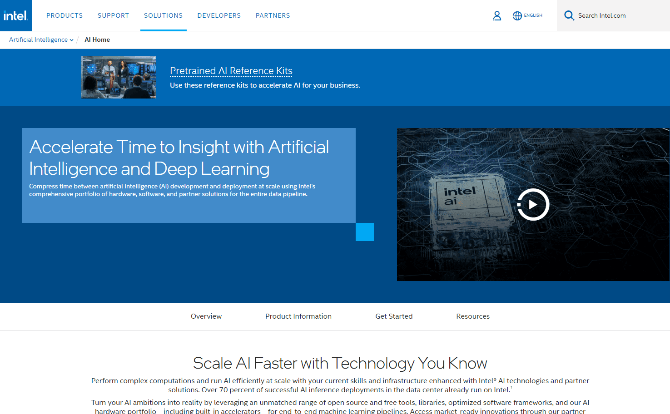
Task: Select the ENGLISH language selector
Action: (x=533, y=15)
